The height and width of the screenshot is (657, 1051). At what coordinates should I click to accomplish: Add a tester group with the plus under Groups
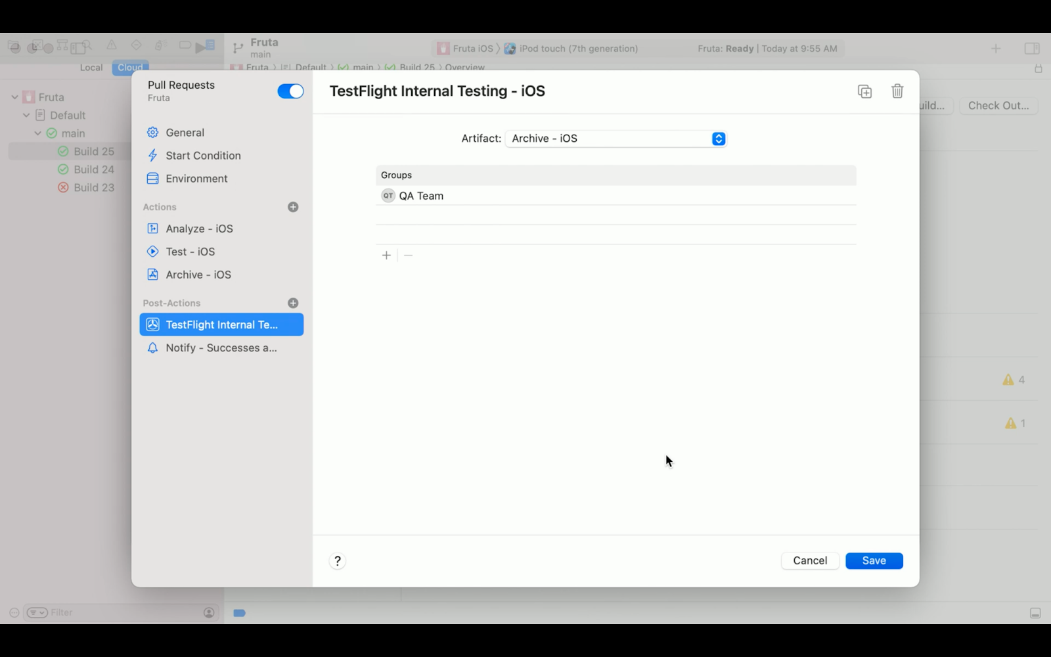pyautogui.click(x=386, y=255)
